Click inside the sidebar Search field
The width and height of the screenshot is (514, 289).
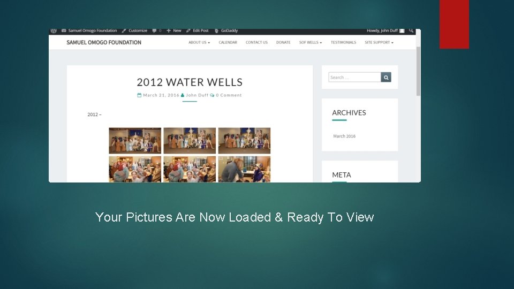[354, 77]
